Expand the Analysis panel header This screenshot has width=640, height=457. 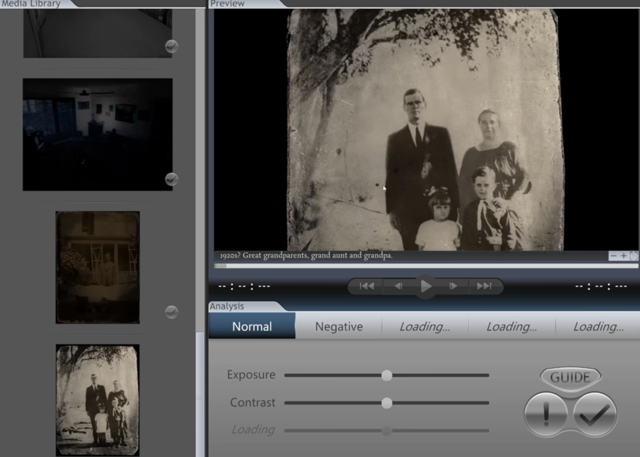pos(227,306)
